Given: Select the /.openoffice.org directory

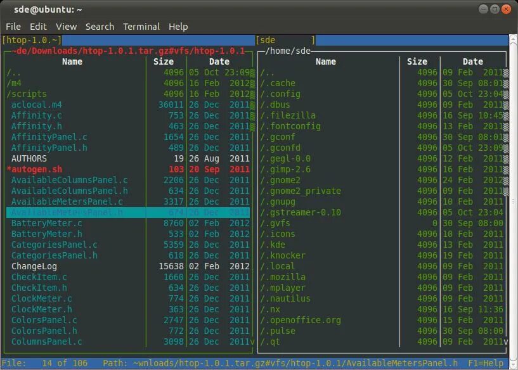Looking at the screenshot, I should [382, 321].
